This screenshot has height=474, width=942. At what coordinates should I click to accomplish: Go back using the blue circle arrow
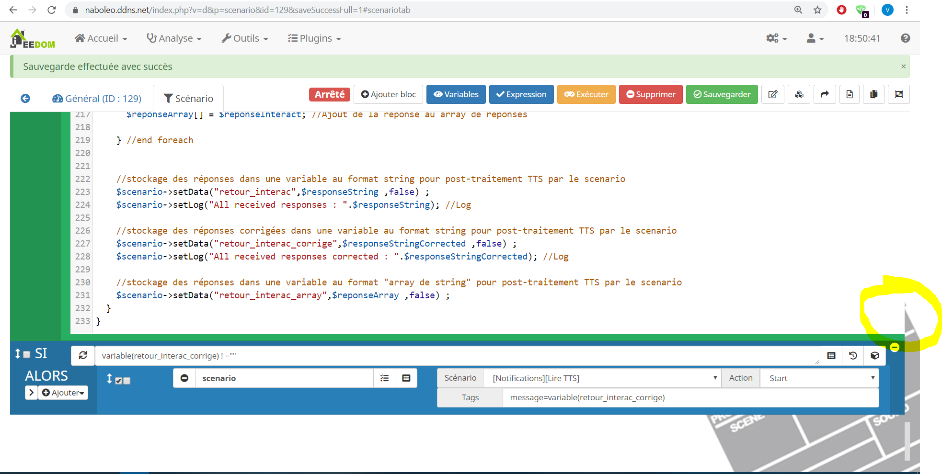click(x=25, y=98)
